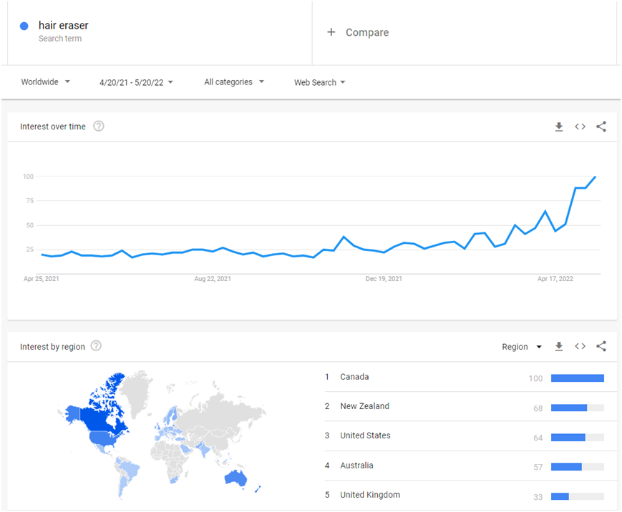Open the 4/20/21 - 5/20/22 date range dropdown
622x512 pixels.
[136, 82]
